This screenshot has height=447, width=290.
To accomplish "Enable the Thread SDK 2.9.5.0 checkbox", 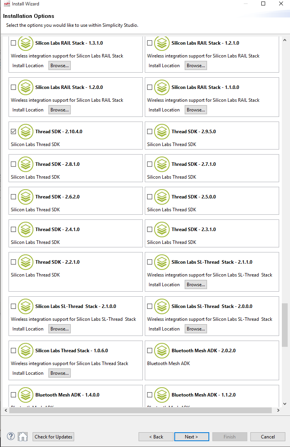I will point(150,132).
